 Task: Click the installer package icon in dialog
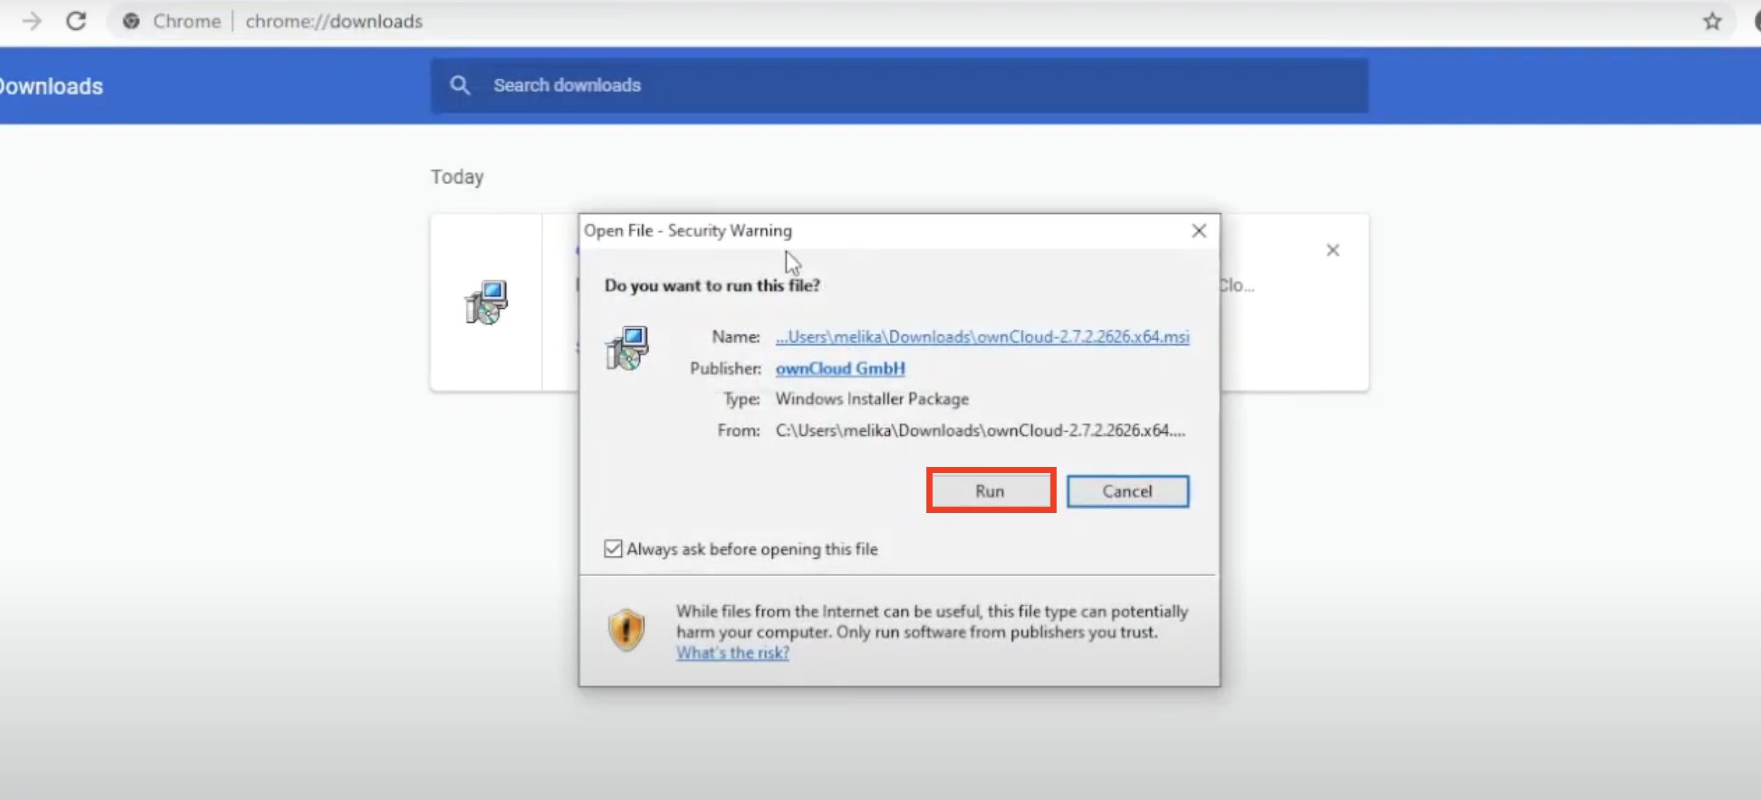(x=626, y=347)
